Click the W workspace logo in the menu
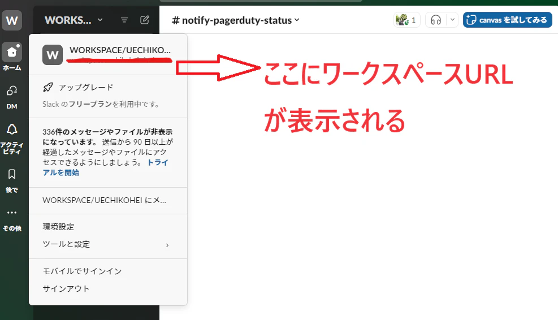558x320 pixels. coord(53,55)
